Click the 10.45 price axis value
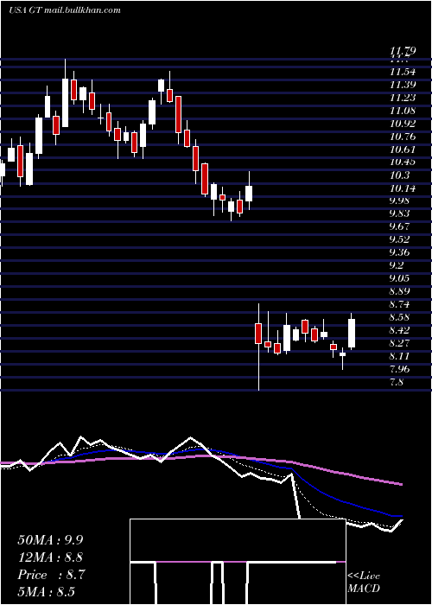 coord(403,162)
